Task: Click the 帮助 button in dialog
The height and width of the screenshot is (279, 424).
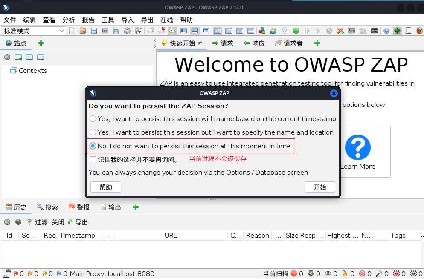Action: pyautogui.click(x=106, y=187)
